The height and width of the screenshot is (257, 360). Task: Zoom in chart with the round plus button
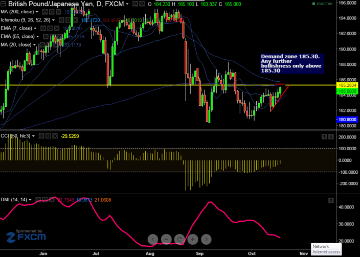pyautogui.click(x=193, y=239)
